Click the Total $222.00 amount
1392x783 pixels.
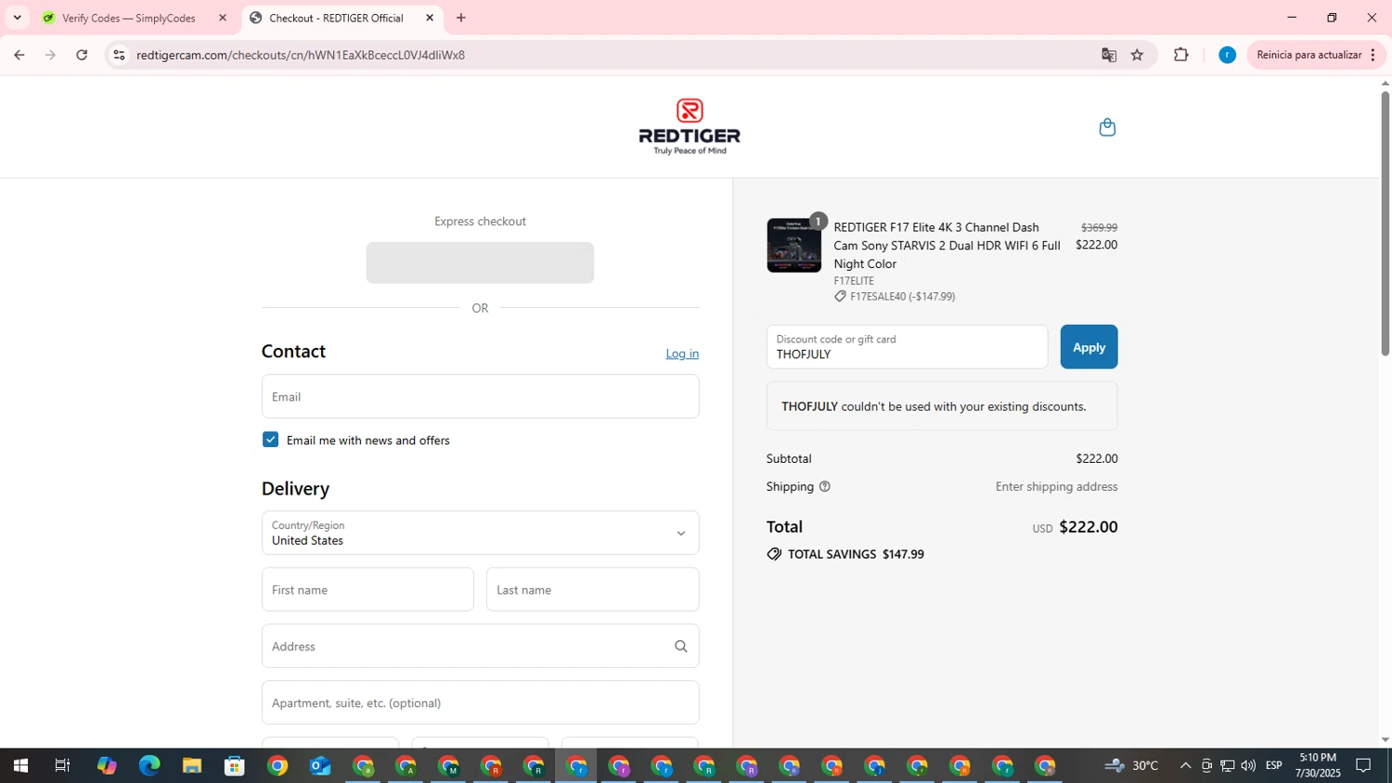[x=1088, y=527]
